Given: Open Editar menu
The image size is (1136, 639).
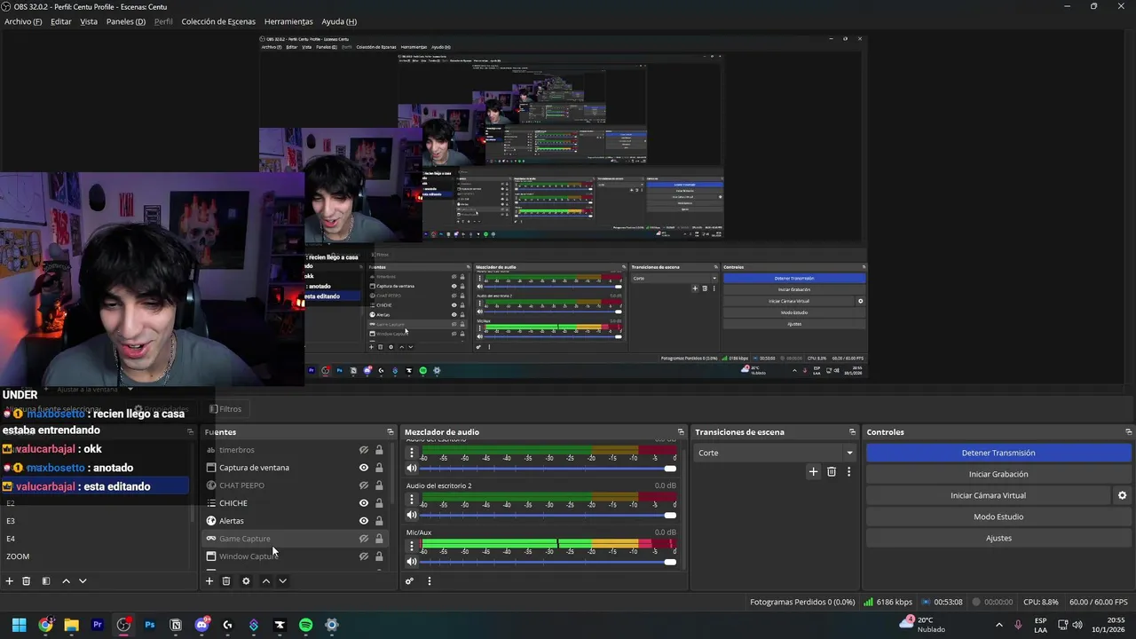Looking at the screenshot, I should pos(61,21).
